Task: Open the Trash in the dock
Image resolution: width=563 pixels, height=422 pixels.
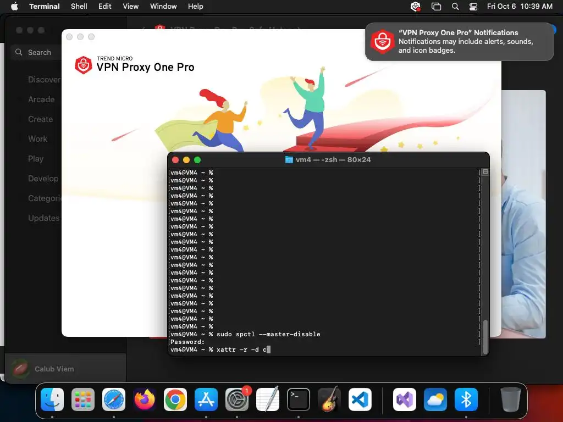Action: coord(511,399)
